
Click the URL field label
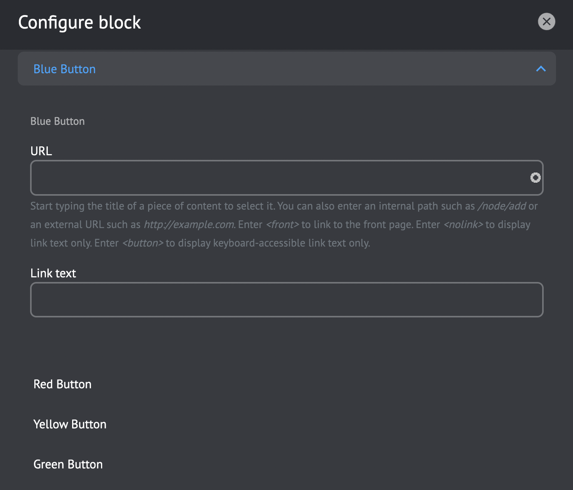(41, 151)
